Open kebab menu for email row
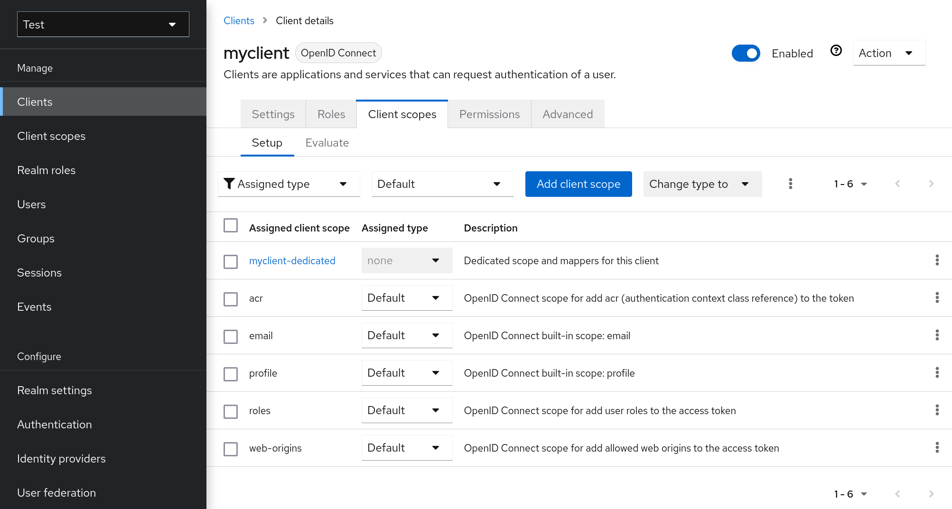 pos(937,335)
